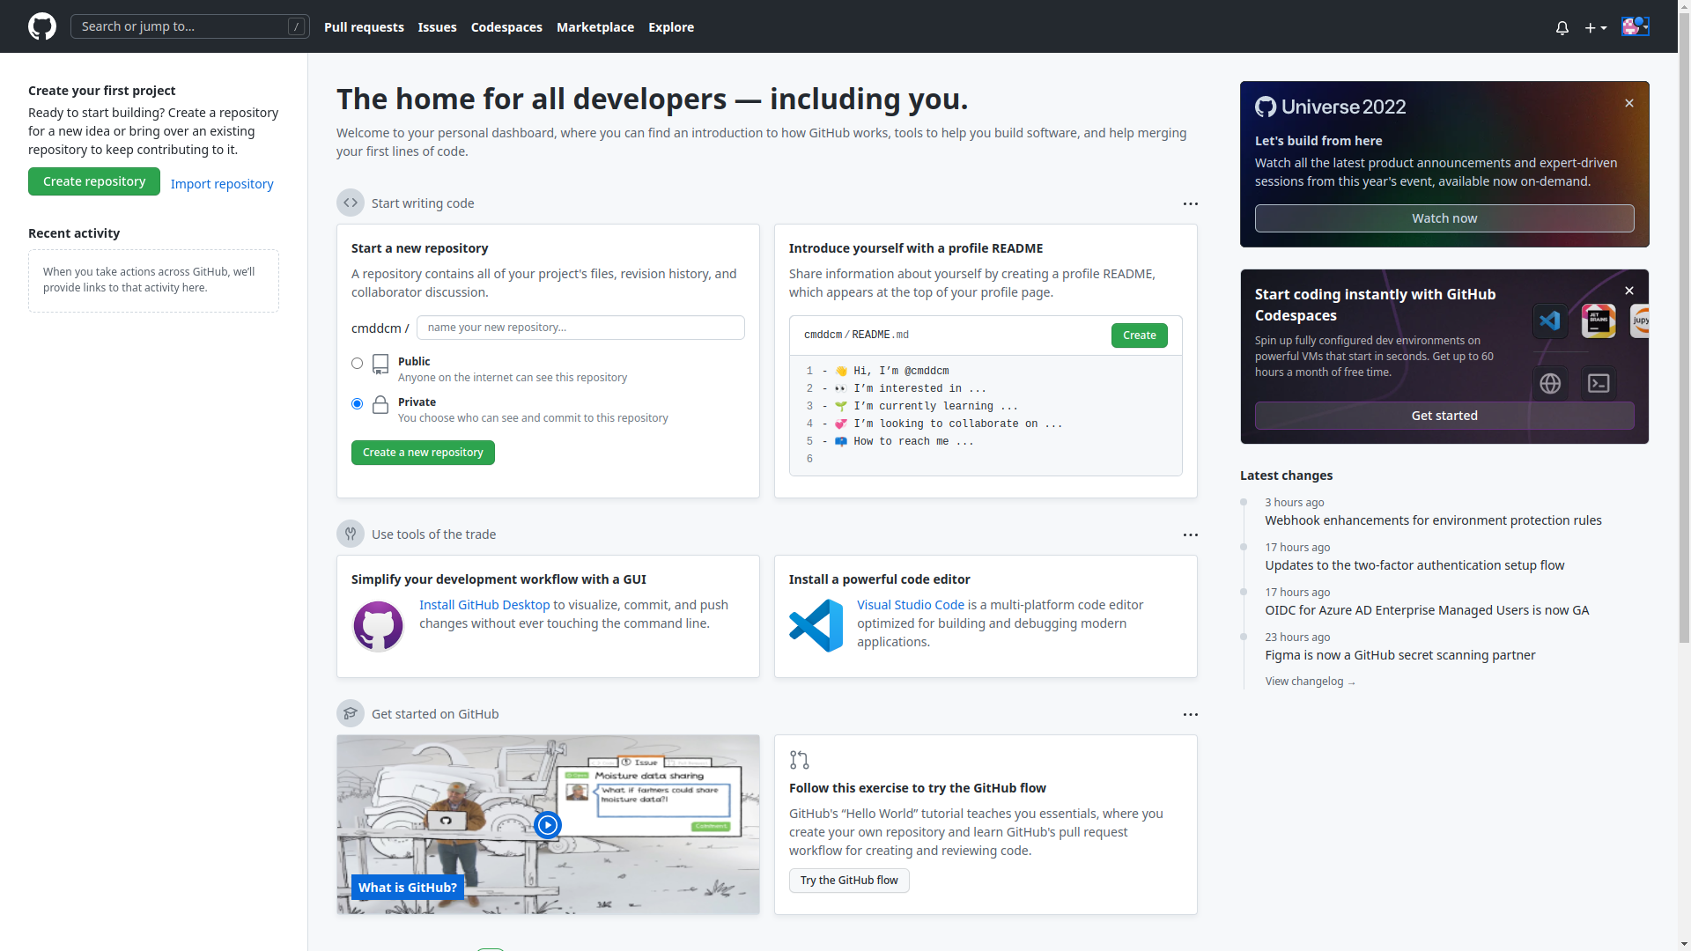Click the globe browser icon in Codespaces card
Viewport: 1691px width, 951px height.
tap(1550, 383)
